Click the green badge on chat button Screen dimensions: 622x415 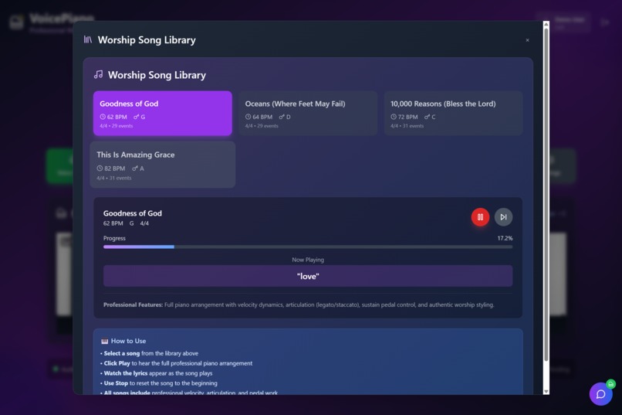611,383
